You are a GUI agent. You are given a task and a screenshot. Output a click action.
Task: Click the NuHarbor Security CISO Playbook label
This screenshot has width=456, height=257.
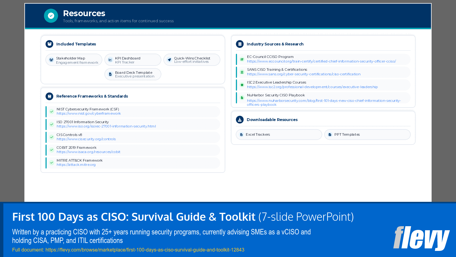click(x=276, y=95)
